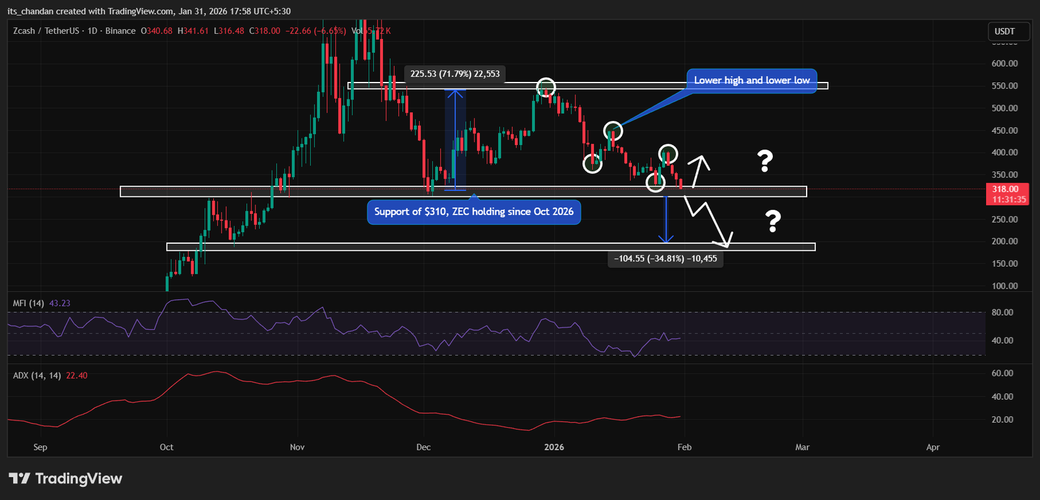
Task: Click the Zcash / TetherUS symbol title
Action: pyautogui.click(x=45, y=31)
